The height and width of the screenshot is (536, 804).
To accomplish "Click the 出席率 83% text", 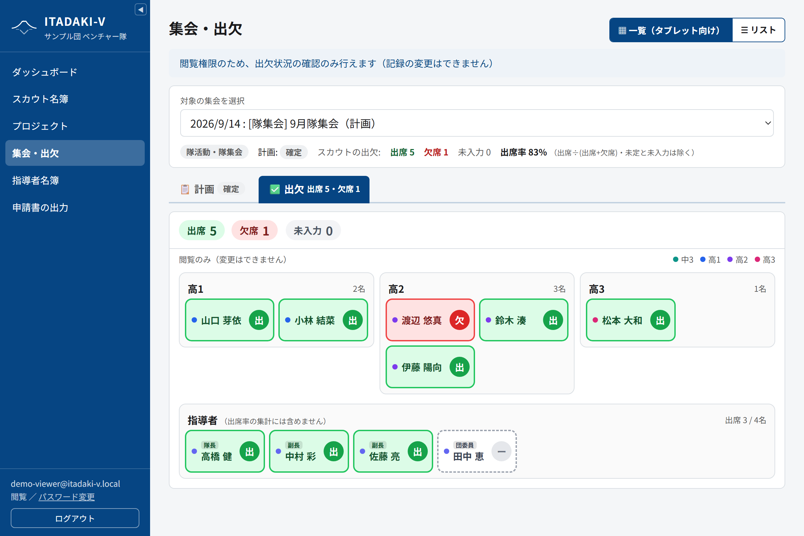I will (523, 152).
